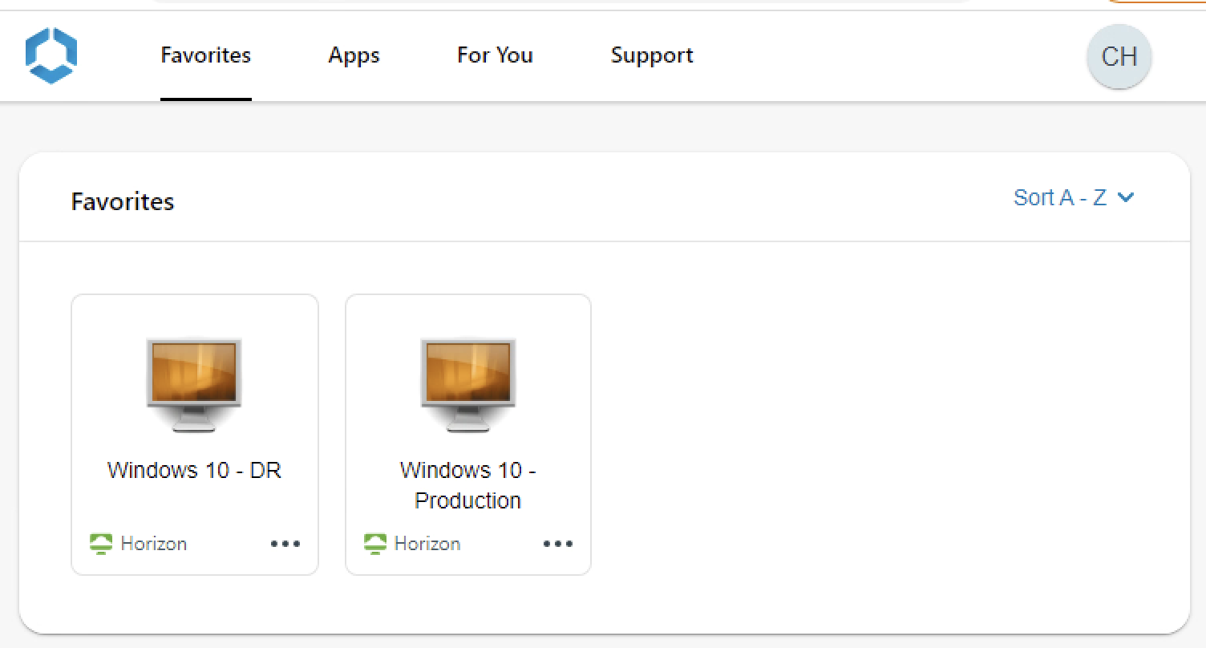Expand the Sort A - Z dropdown
The width and height of the screenshot is (1206, 648).
click(1060, 197)
